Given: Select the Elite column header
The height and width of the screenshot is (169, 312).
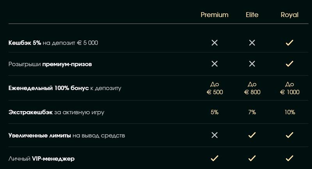Looking at the screenshot, I should (252, 15).
